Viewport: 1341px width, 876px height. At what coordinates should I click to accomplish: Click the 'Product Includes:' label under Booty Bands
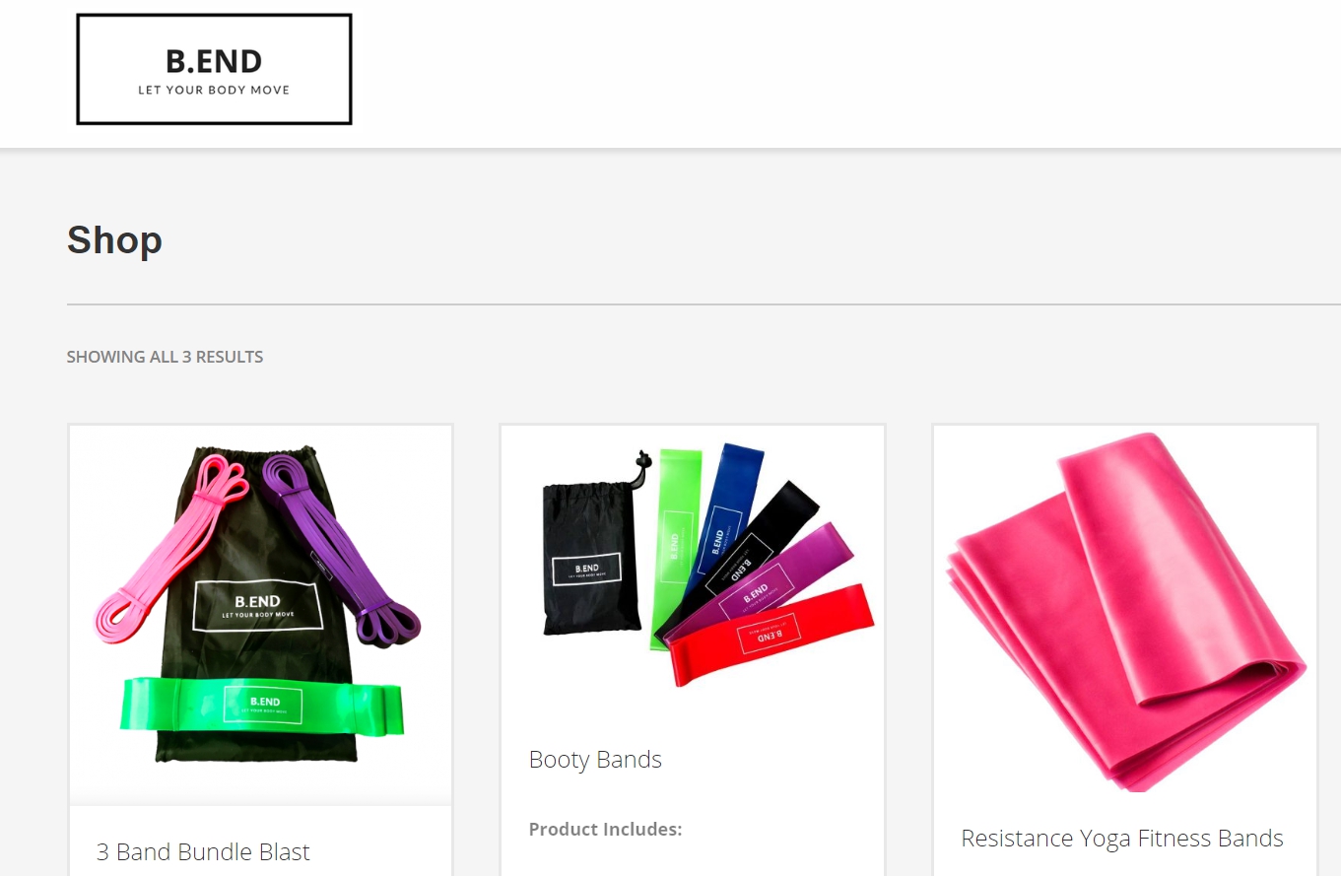click(x=605, y=829)
